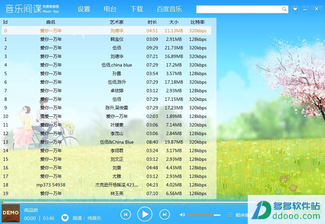The width and height of the screenshot is (325, 224).
Task: Select the song by 李茂山
Action: pyautogui.click(x=106, y=133)
